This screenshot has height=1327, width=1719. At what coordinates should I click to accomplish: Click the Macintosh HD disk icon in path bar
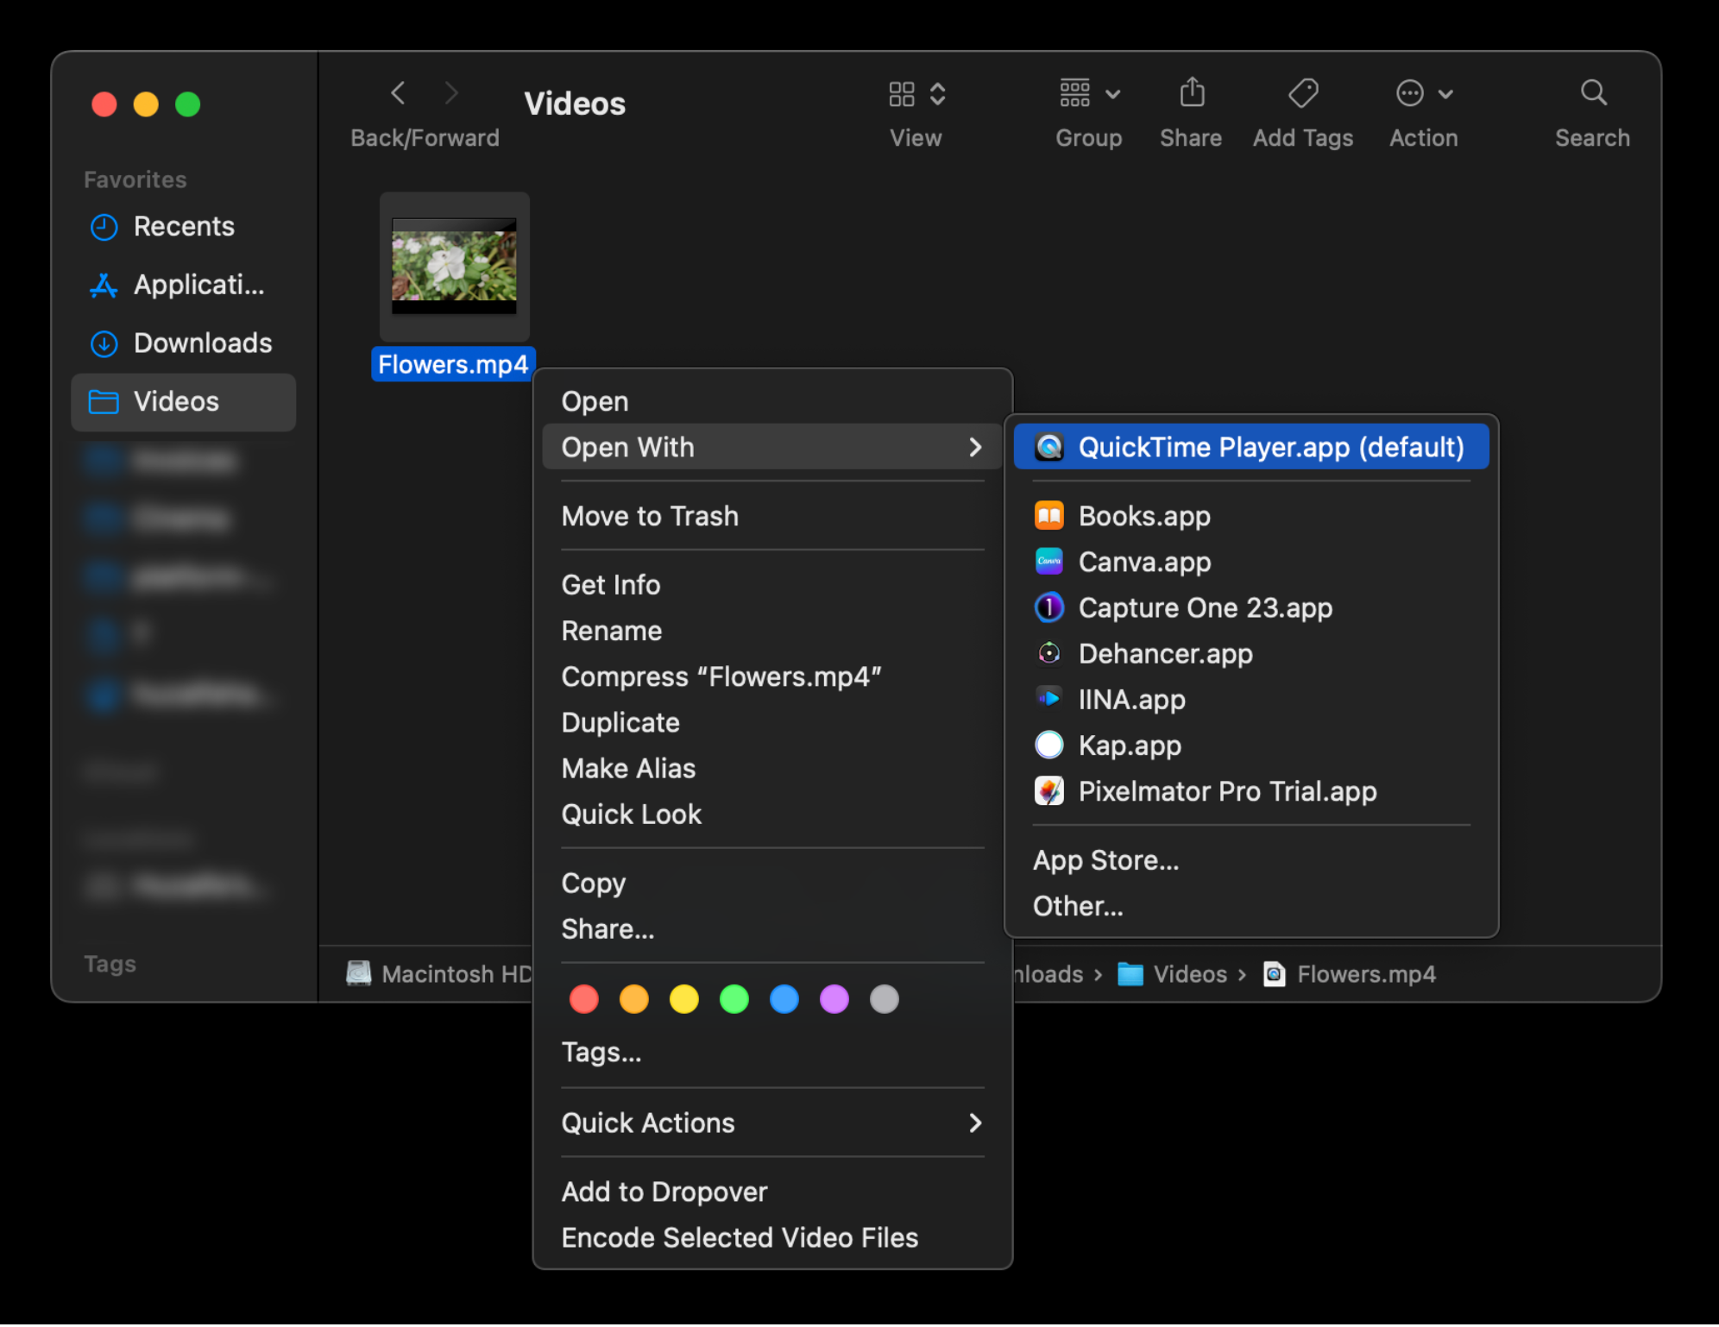point(359,973)
